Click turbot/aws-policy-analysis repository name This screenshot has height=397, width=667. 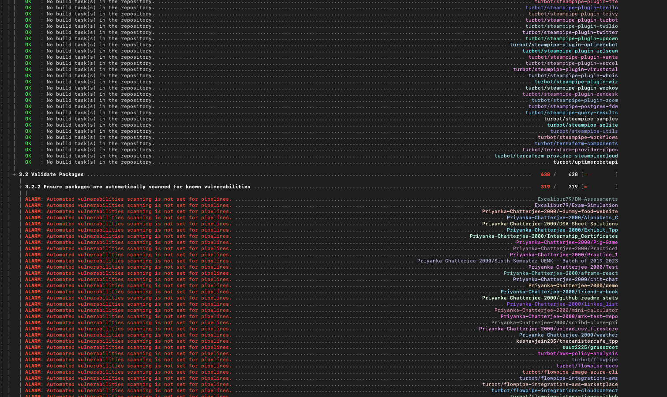point(578,354)
